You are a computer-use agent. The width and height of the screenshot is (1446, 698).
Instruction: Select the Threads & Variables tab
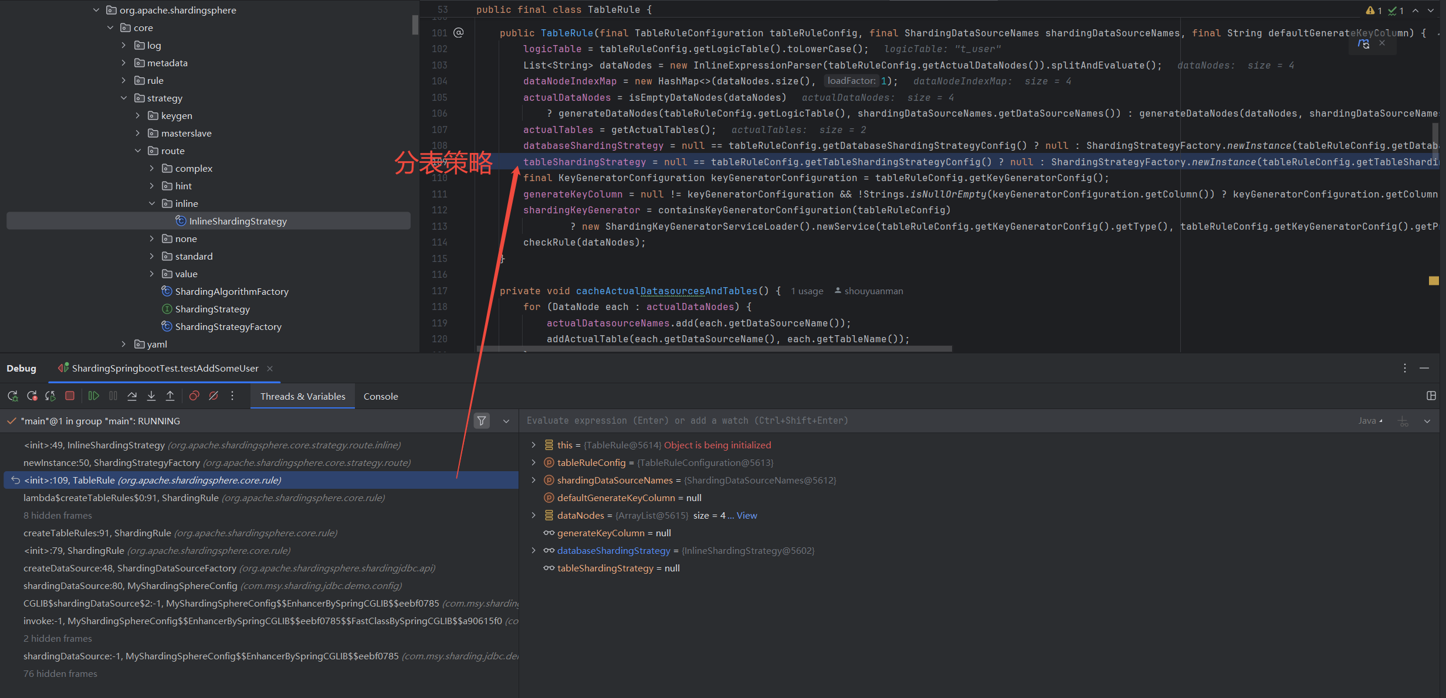(303, 397)
